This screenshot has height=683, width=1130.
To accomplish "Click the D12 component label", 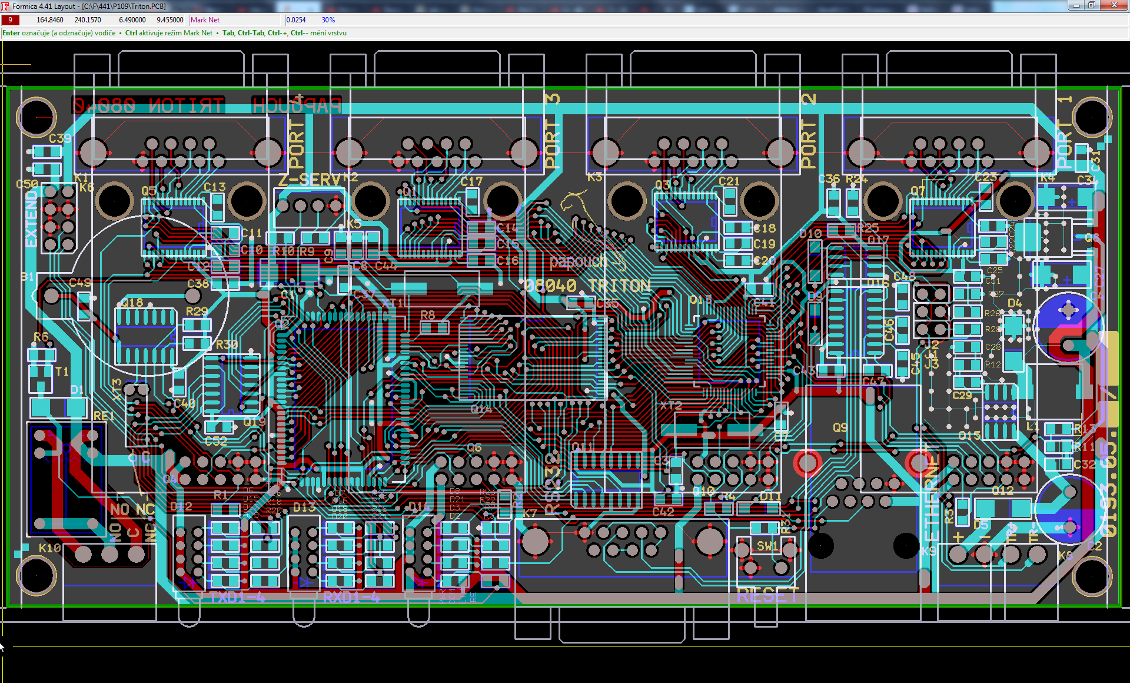I will coord(181,506).
